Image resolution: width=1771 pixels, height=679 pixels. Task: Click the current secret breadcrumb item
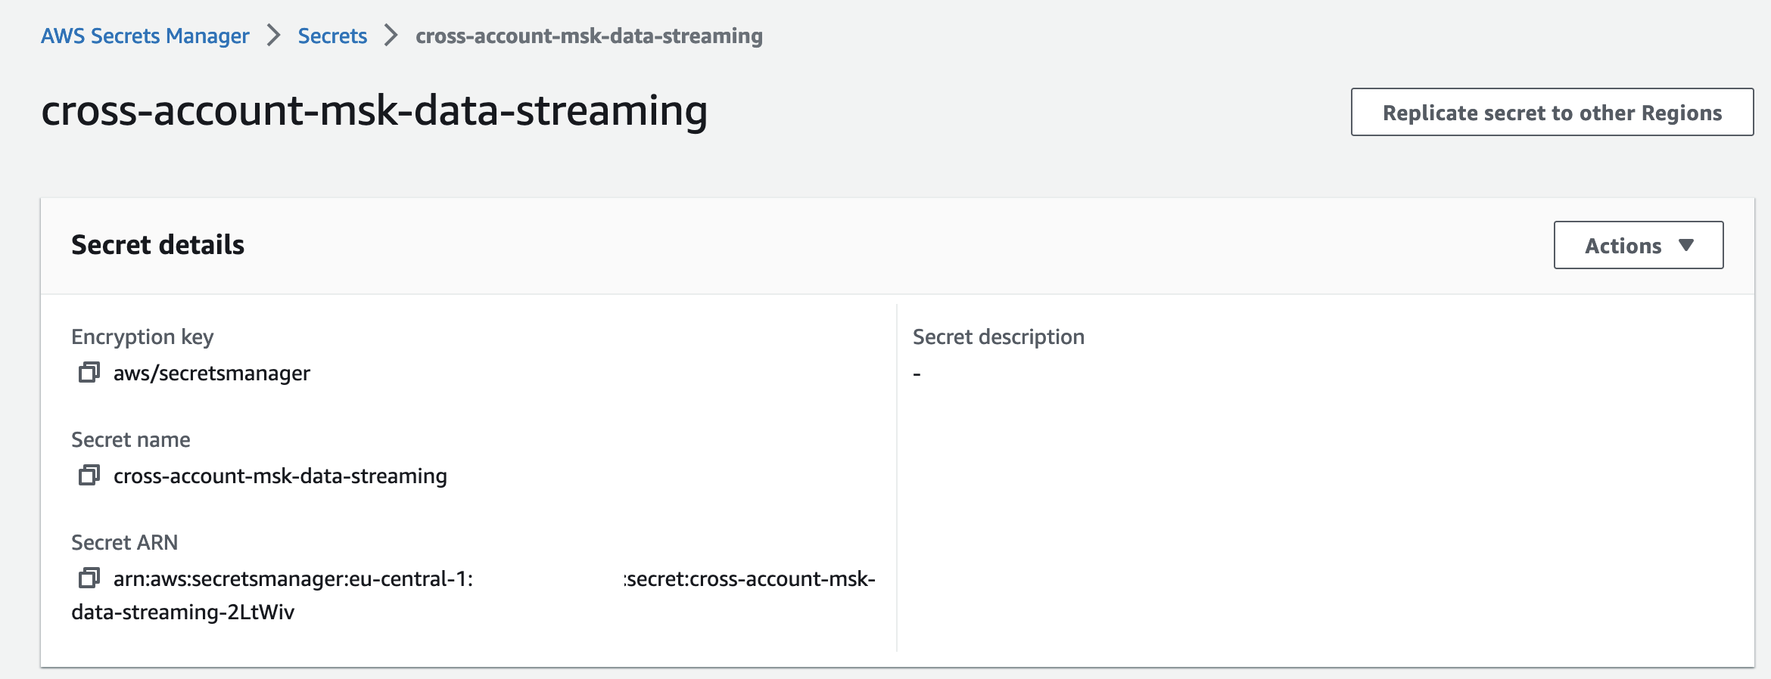589,36
